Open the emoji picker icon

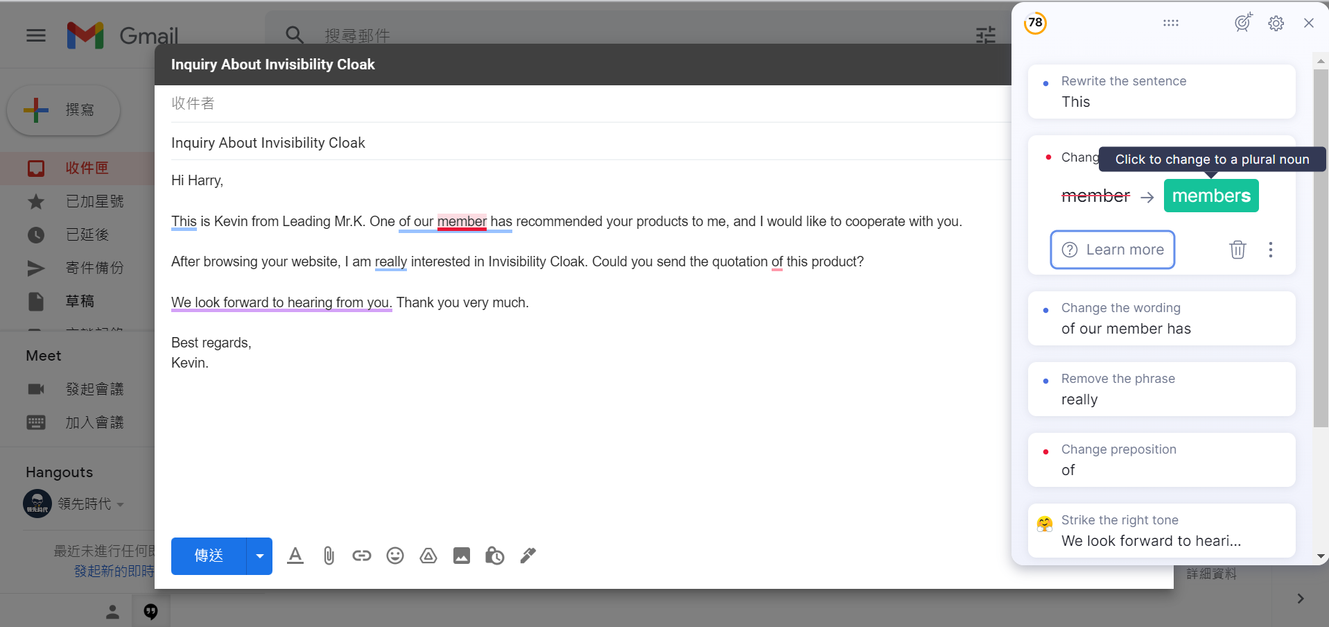[395, 556]
